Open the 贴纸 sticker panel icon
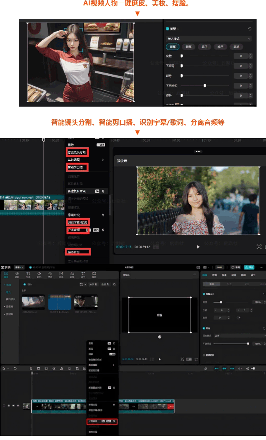The image size is (266, 440). tap(39, 274)
